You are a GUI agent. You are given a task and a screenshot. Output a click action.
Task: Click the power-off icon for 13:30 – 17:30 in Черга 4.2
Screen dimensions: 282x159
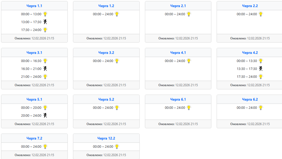[x=261, y=69]
